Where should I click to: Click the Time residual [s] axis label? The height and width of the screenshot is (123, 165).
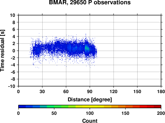point(3,51)
